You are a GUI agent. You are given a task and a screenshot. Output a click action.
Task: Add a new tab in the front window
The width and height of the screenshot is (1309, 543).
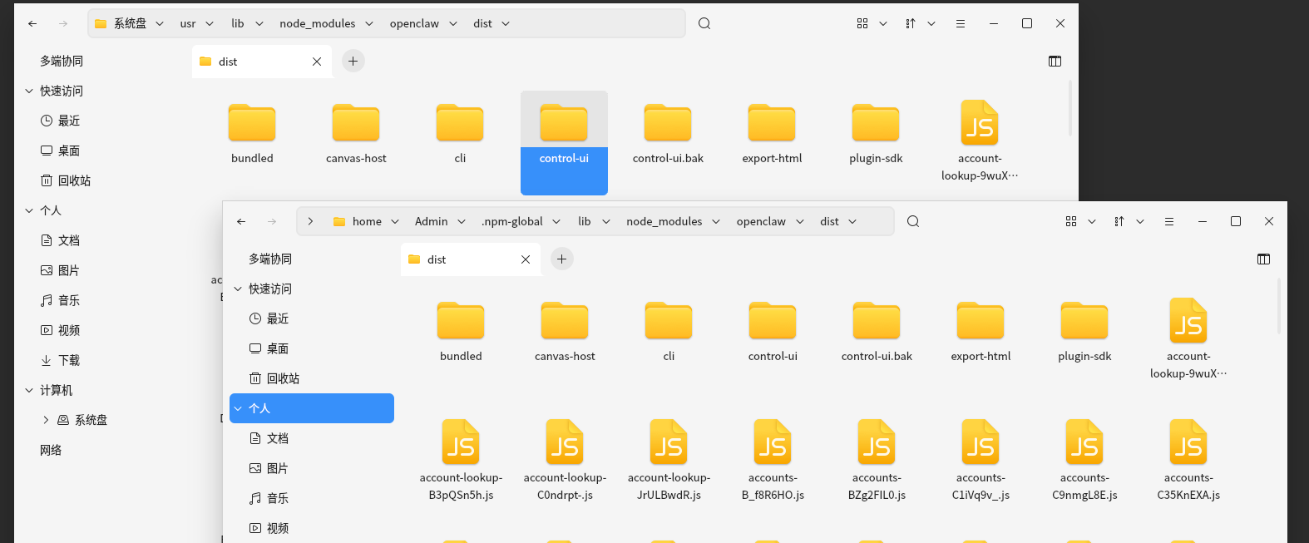tap(562, 259)
